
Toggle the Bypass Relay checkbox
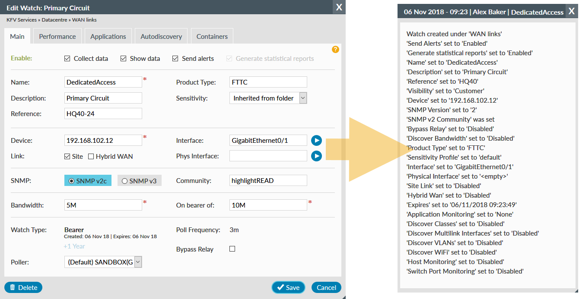click(232, 249)
